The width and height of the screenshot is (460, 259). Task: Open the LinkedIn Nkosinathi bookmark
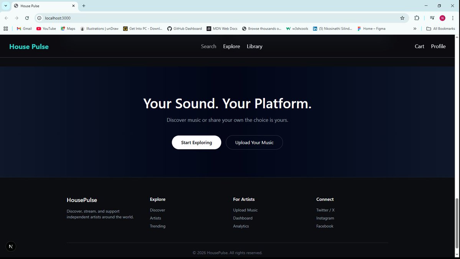point(332,28)
